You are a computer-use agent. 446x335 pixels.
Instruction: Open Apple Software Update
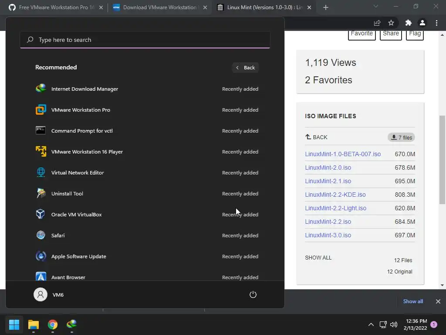(x=147, y=256)
